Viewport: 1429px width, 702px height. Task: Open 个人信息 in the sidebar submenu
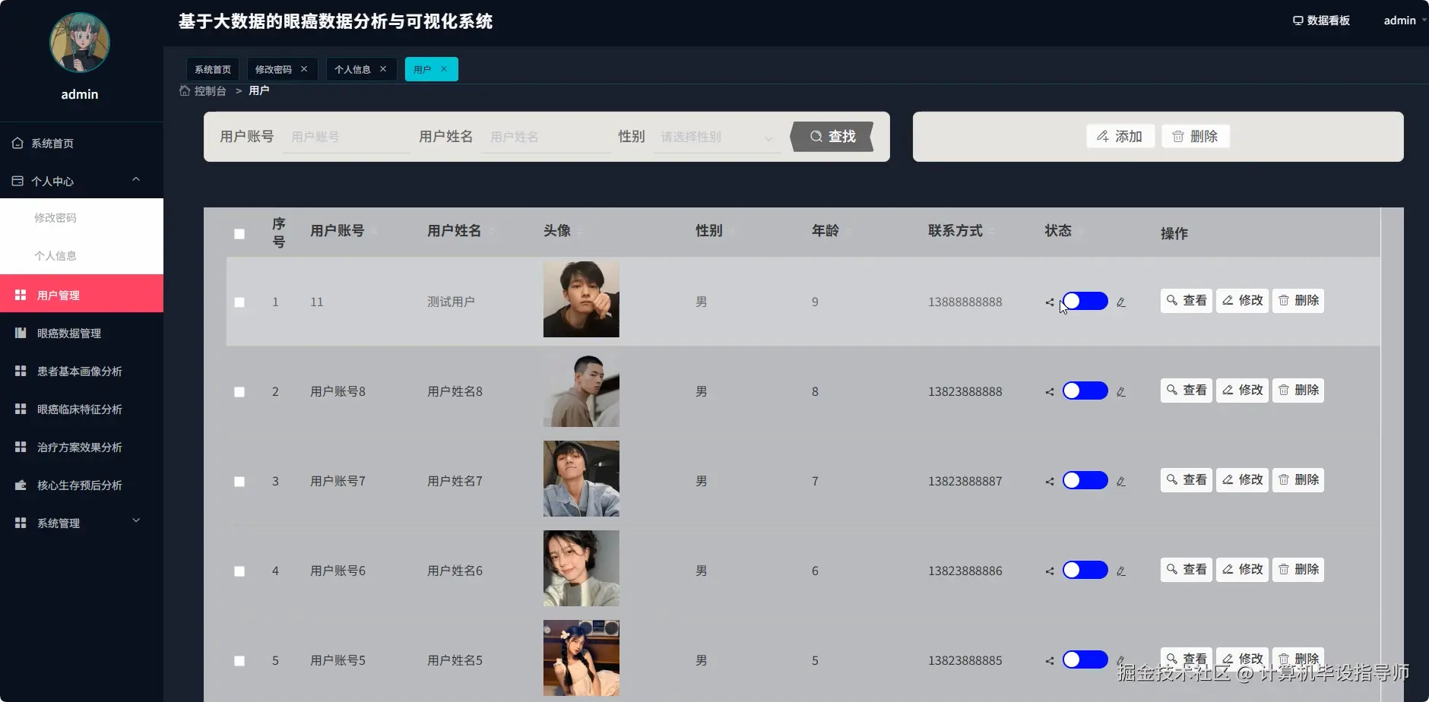click(x=81, y=255)
